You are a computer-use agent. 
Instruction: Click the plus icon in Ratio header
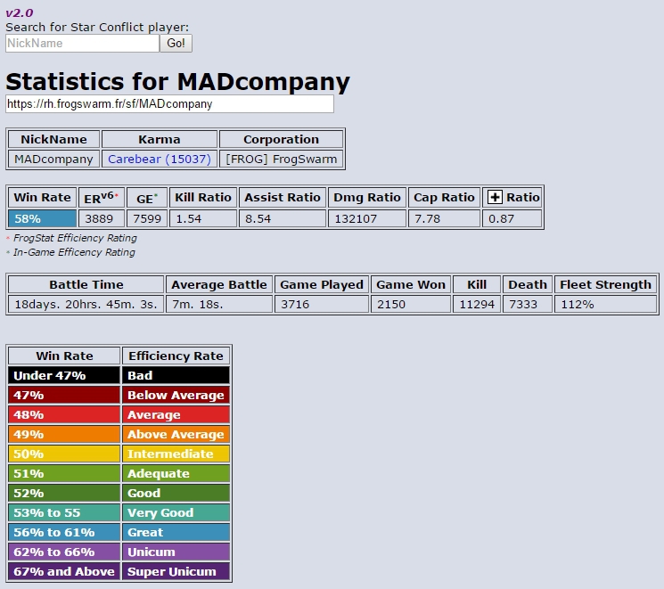[495, 197]
